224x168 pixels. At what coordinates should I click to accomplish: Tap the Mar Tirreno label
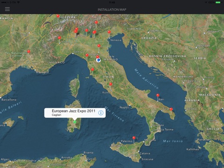[x=114, y=114]
